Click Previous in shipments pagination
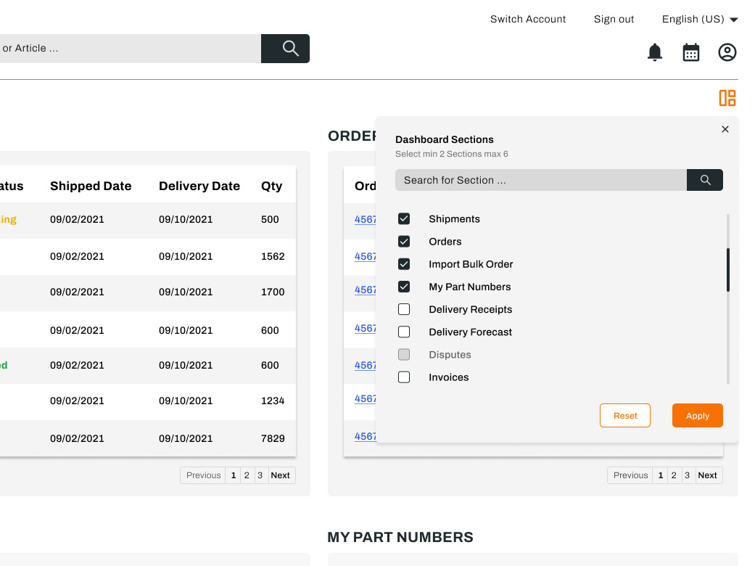The height and width of the screenshot is (566, 755). click(x=203, y=475)
